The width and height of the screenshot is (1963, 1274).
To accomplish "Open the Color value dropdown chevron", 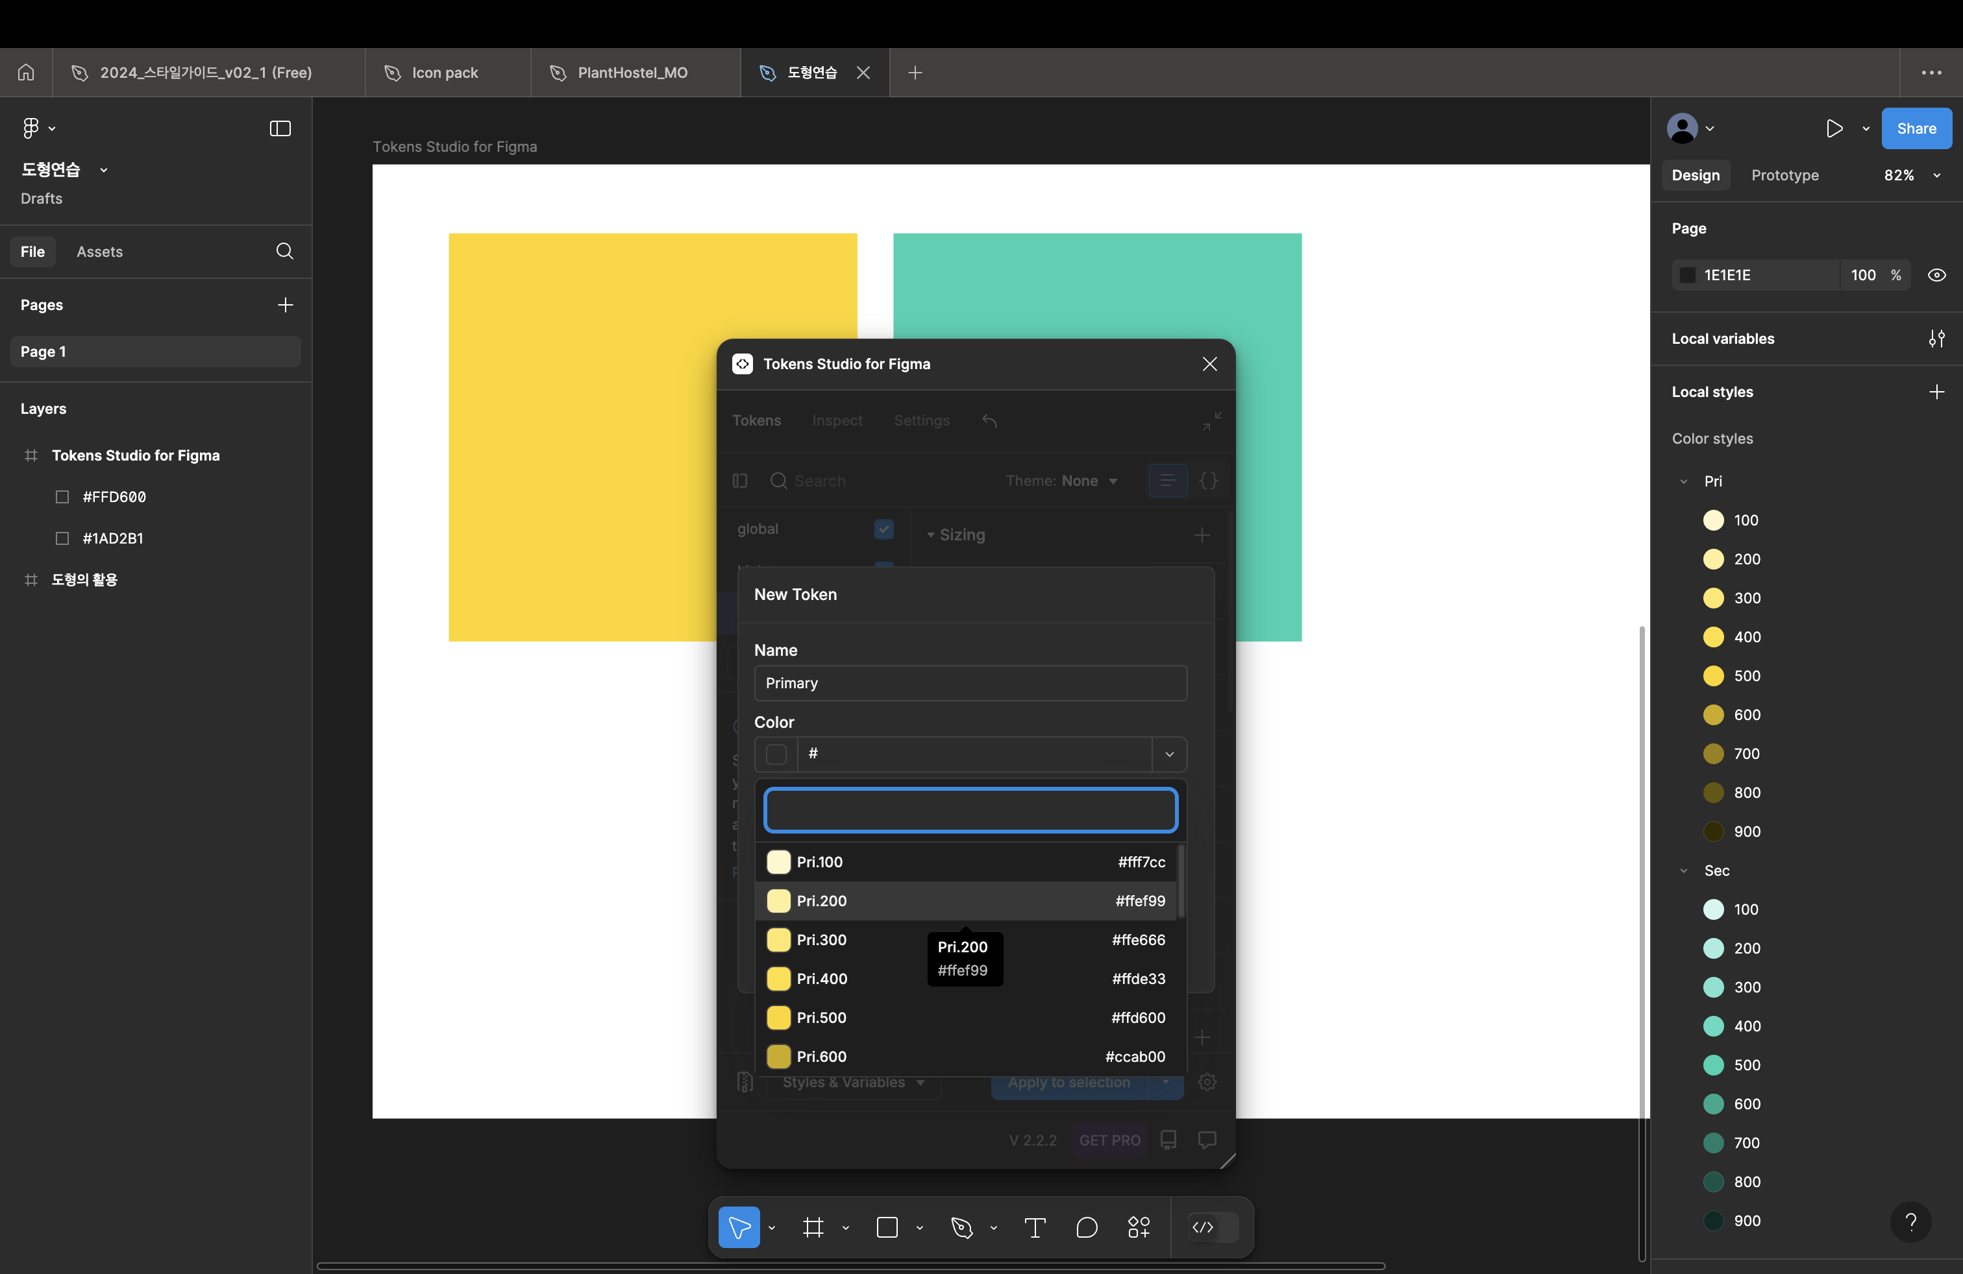I will [x=1170, y=754].
